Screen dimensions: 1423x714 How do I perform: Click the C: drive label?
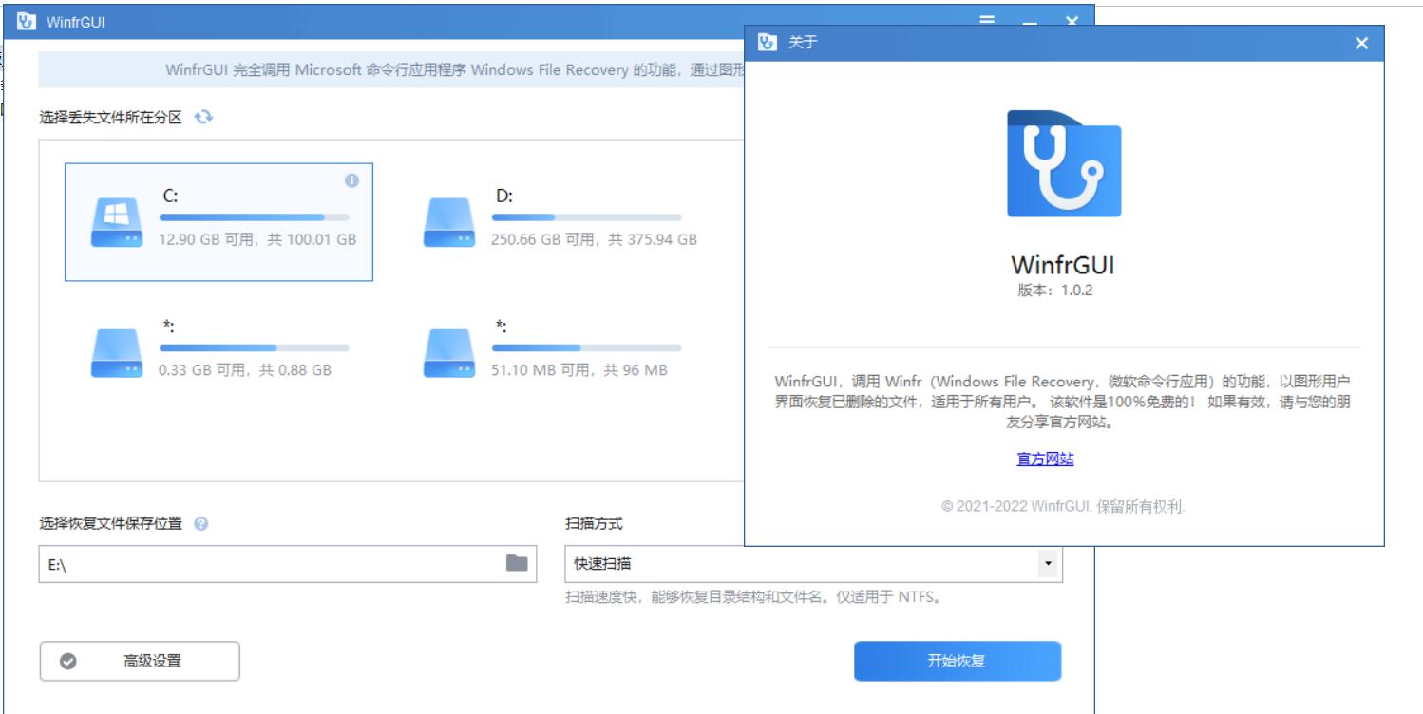(170, 197)
